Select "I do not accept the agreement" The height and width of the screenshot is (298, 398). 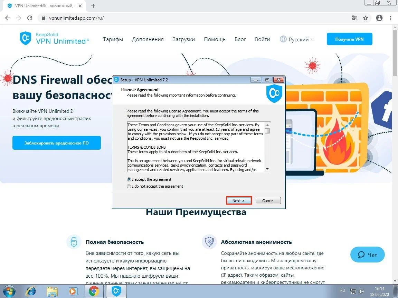(129, 186)
